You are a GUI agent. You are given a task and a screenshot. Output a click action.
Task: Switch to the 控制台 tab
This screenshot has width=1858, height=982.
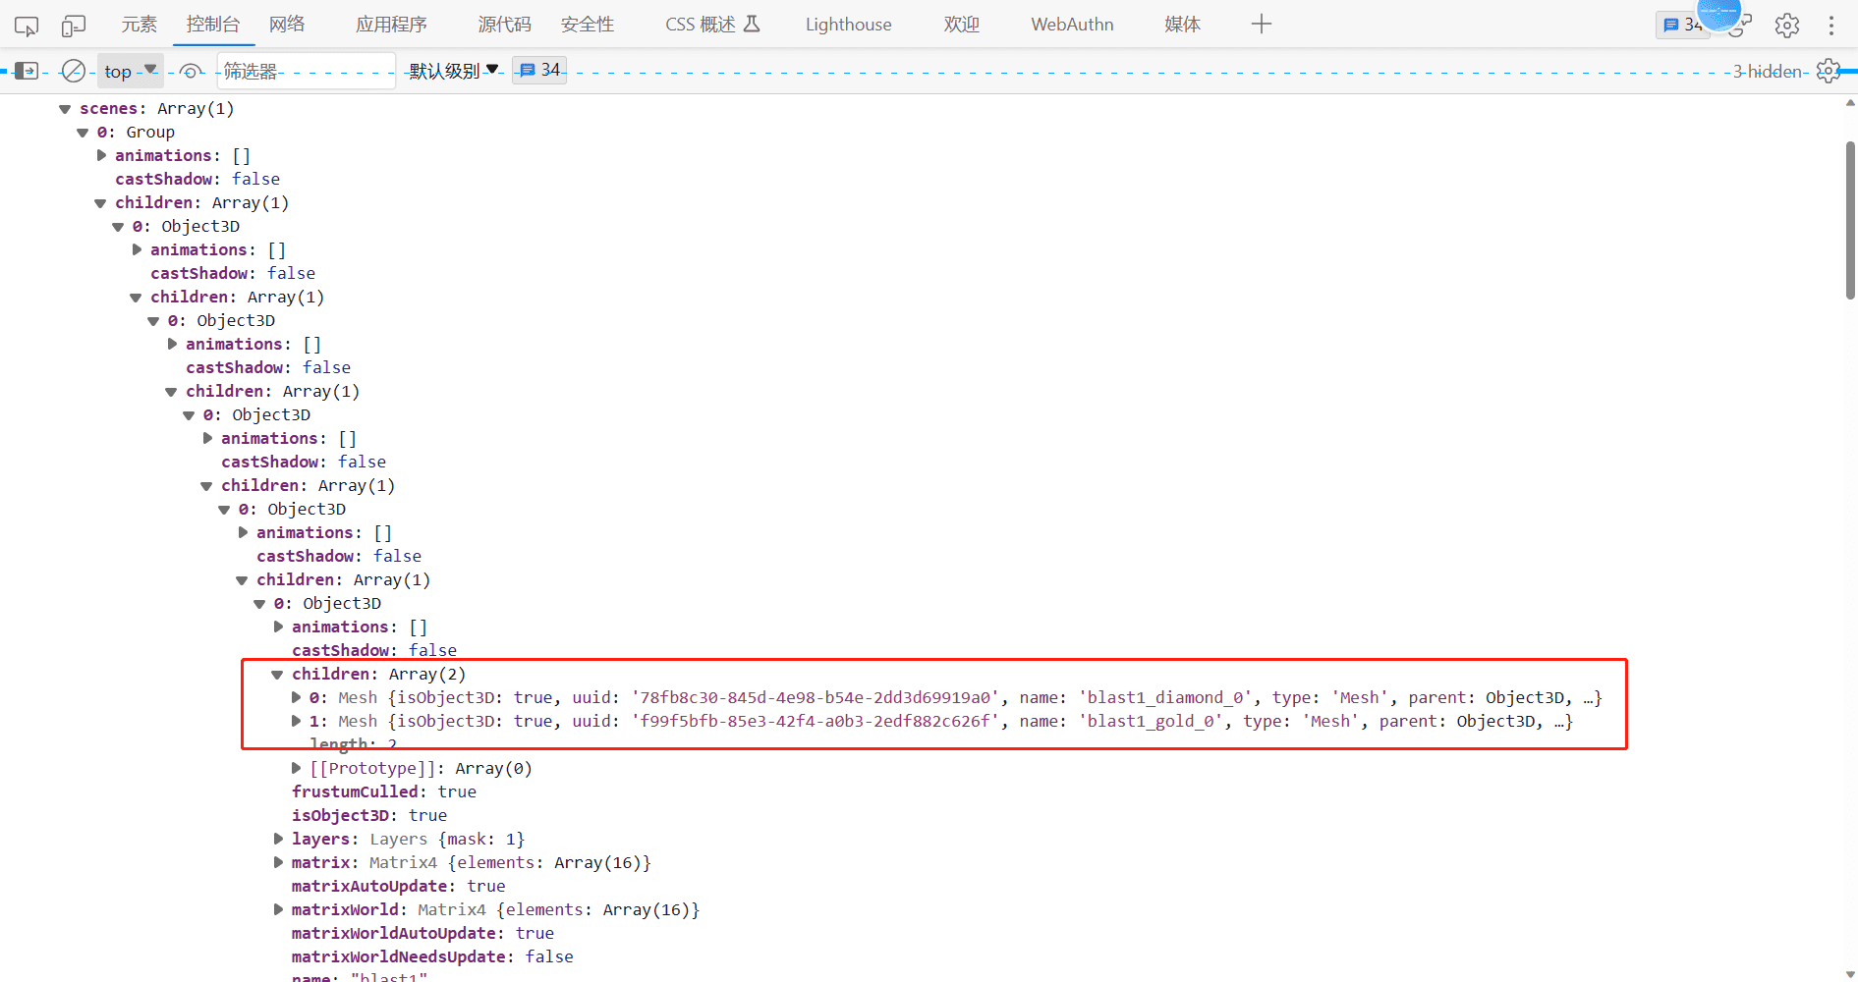pyautogui.click(x=213, y=25)
